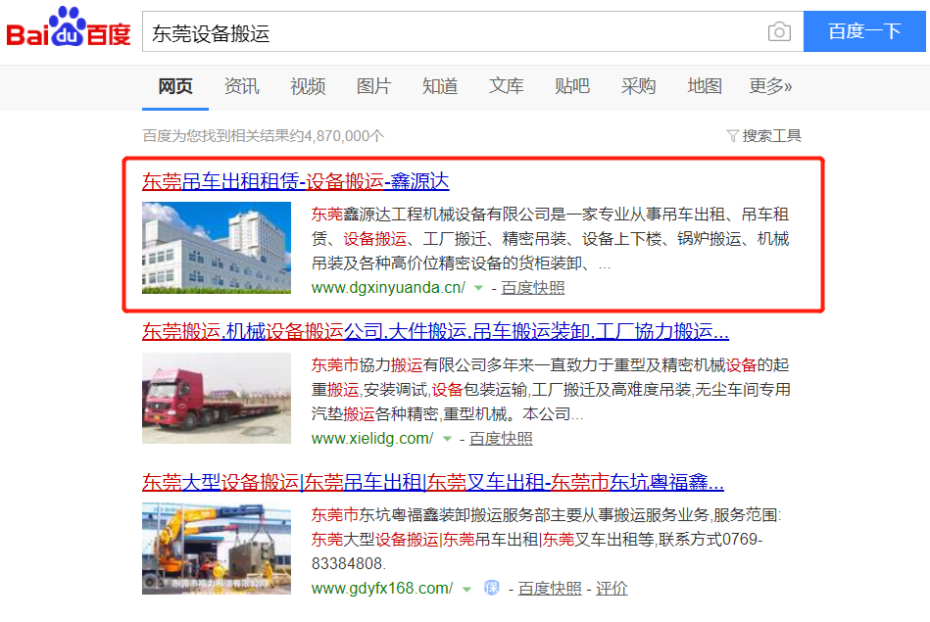930x622 pixels.
Task: Open 东莞吊车出租租赁-设备搬运-鑫源达 result link
Action: point(295,181)
